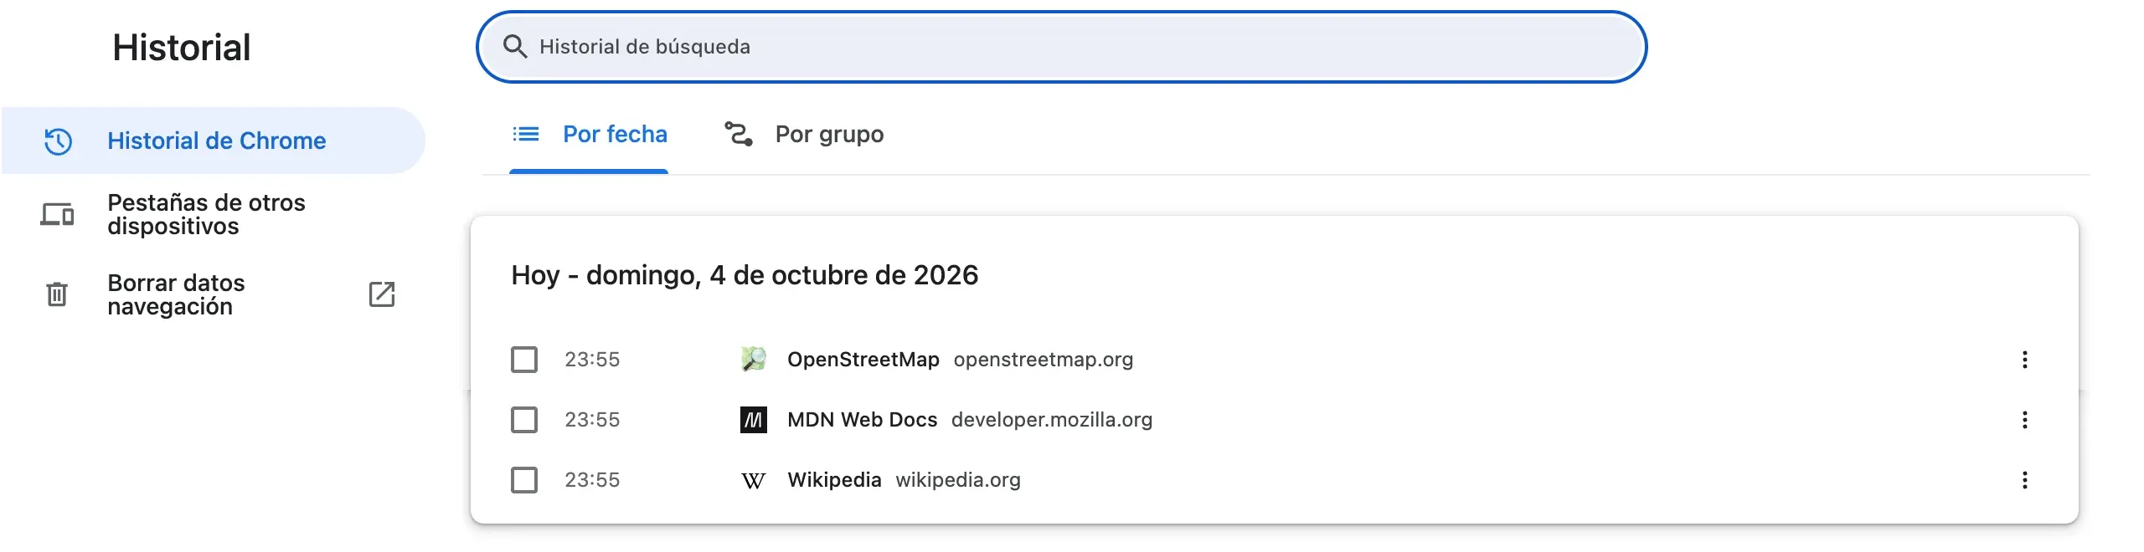Open the OpenStreetMap history link
Screen dimensions: 2144x552
pos(863,360)
